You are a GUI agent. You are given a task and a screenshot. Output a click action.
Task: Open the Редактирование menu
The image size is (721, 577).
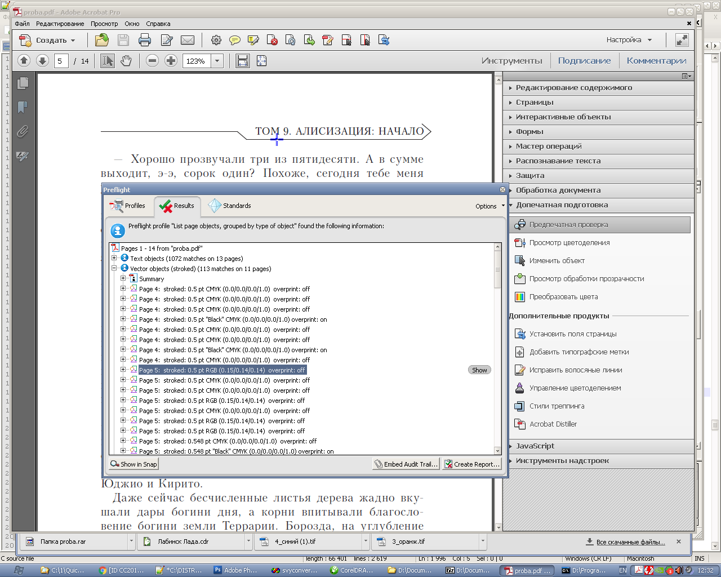tap(60, 24)
